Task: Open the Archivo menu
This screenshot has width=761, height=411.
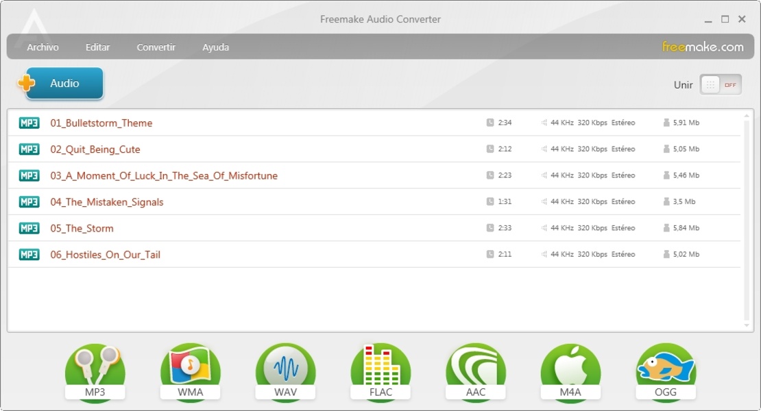Action: click(43, 47)
